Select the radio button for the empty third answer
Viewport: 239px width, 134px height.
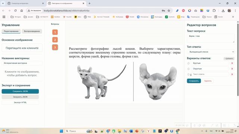click(189, 74)
